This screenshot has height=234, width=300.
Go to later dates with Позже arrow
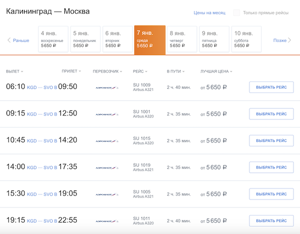click(282, 40)
